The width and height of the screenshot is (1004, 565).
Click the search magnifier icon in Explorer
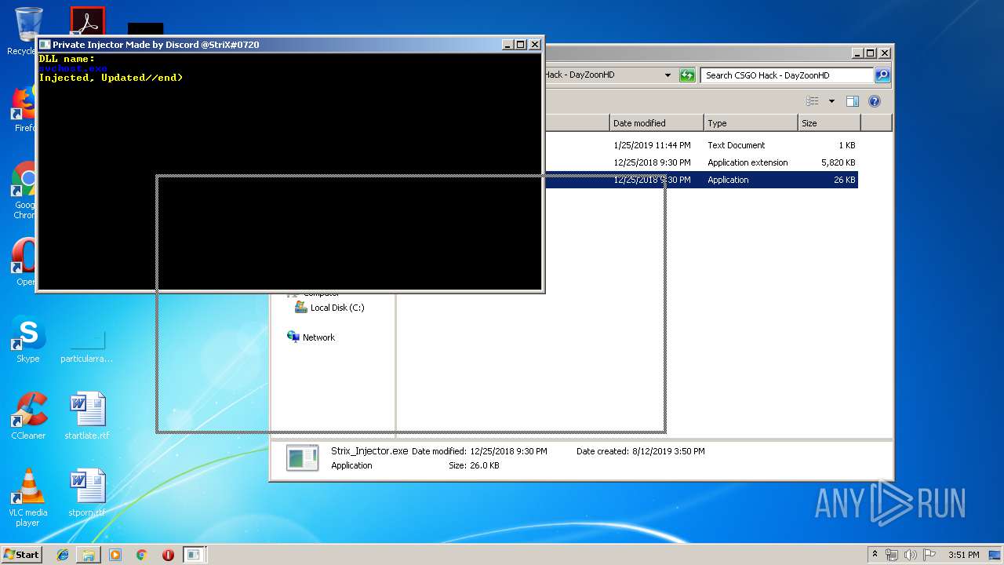pos(882,75)
